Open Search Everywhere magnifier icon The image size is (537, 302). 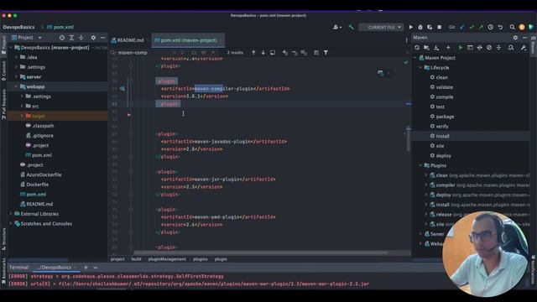512,27
